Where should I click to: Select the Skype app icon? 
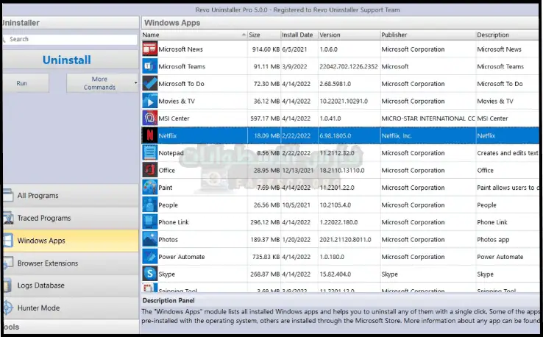pos(149,274)
